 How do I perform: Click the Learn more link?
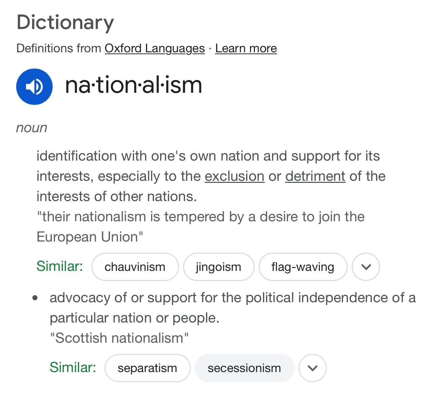246,48
